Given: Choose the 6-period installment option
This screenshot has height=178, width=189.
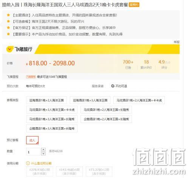Looking at the screenshot, I should pyautogui.click(x=69, y=172).
